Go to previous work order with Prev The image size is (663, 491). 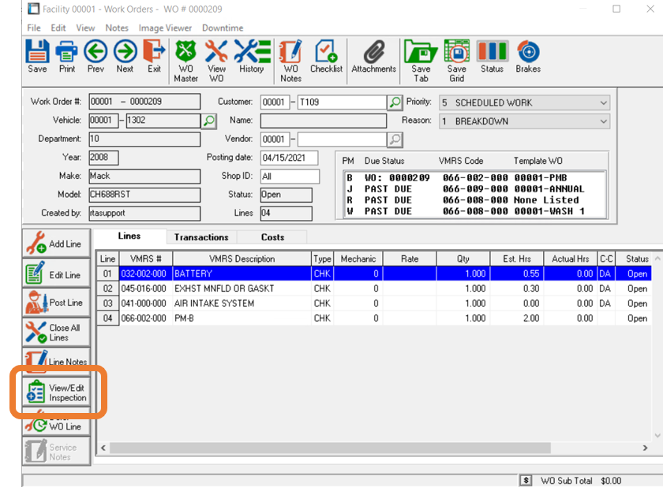pyautogui.click(x=96, y=57)
